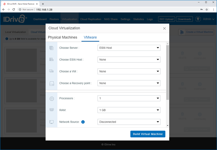Open the Choose ESXi Host dropdown
Image resolution: width=217 pixels, height=150 pixels.
tap(129, 59)
